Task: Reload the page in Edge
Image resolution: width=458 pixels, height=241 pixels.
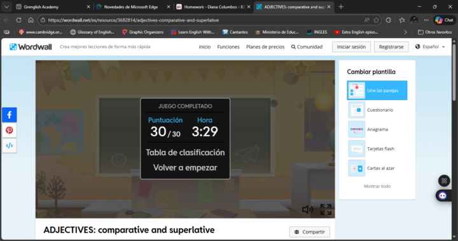Action: click(18, 20)
